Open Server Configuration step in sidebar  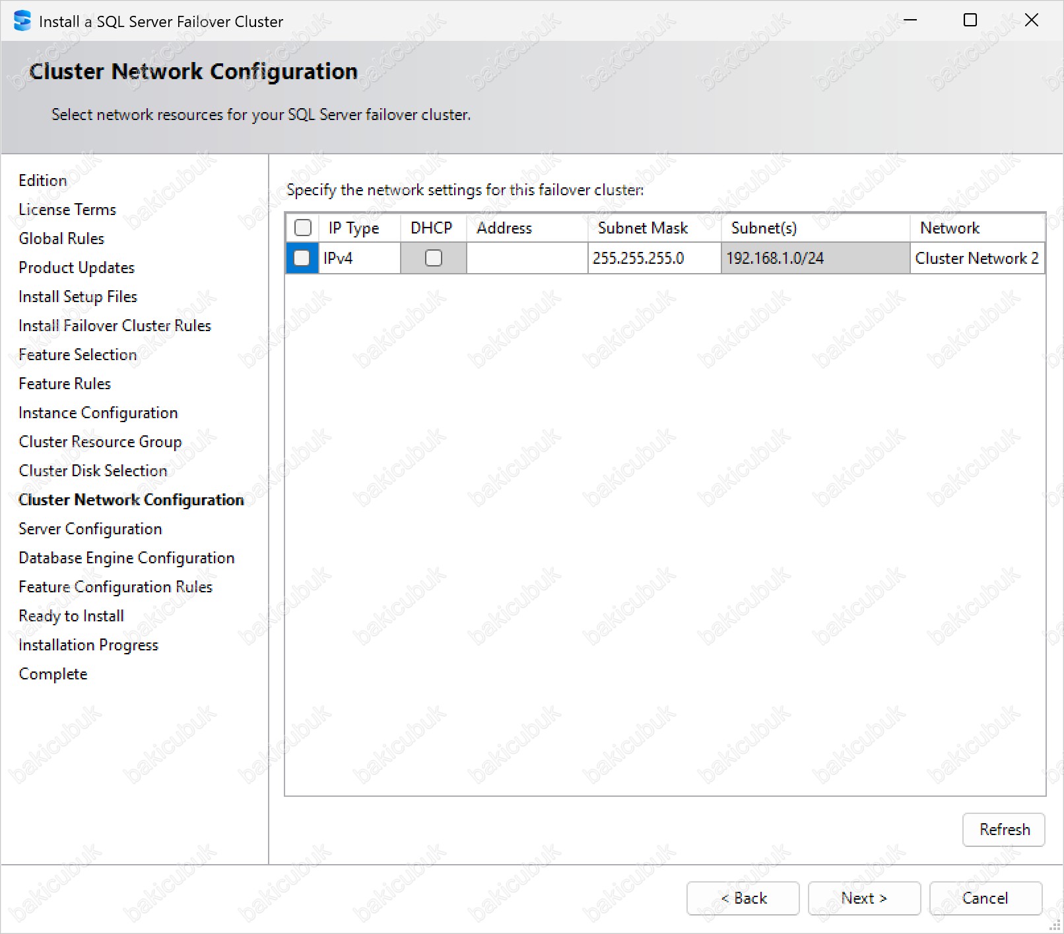click(x=90, y=528)
